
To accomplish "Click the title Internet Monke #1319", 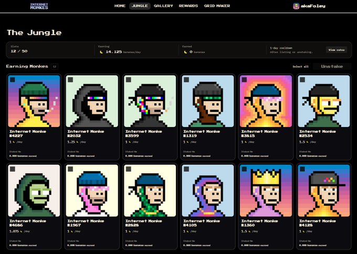I will pos(202,134).
